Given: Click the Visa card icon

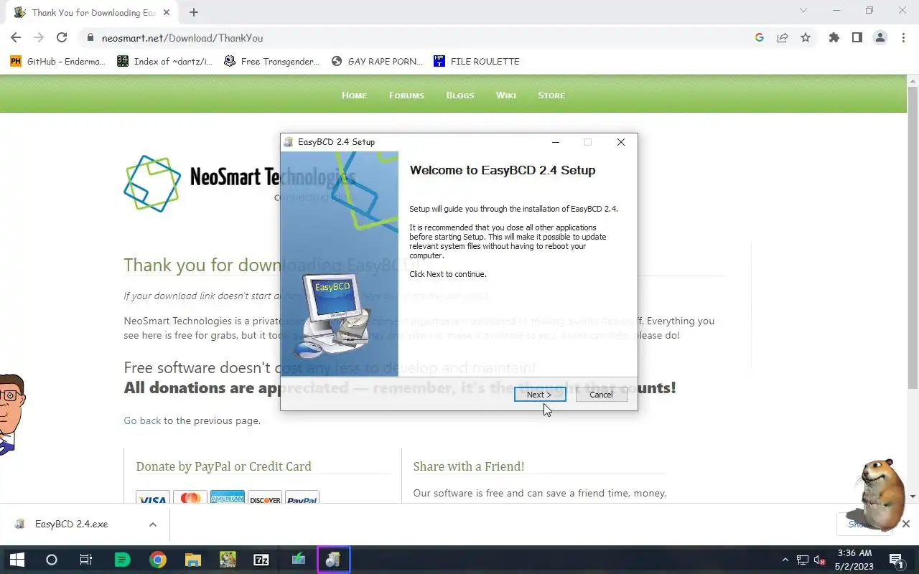Looking at the screenshot, I should click(153, 498).
